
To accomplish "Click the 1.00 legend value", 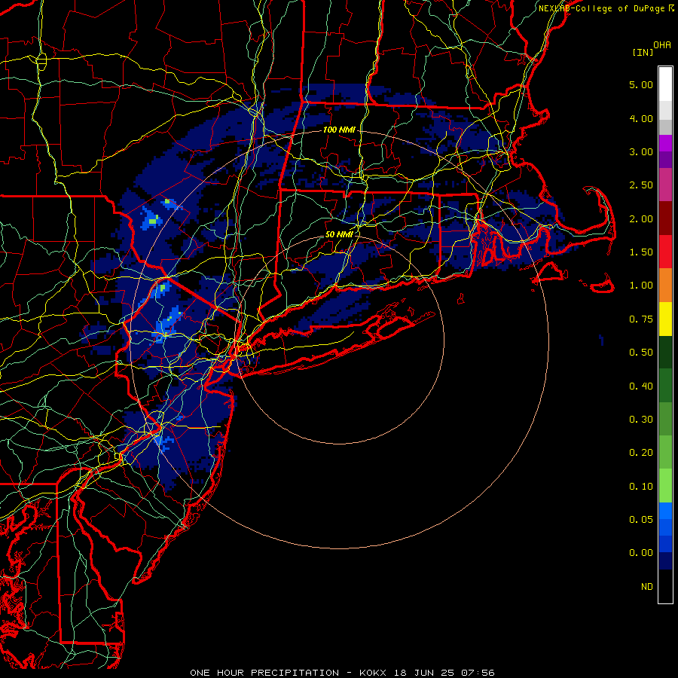I will coord(641,286).
